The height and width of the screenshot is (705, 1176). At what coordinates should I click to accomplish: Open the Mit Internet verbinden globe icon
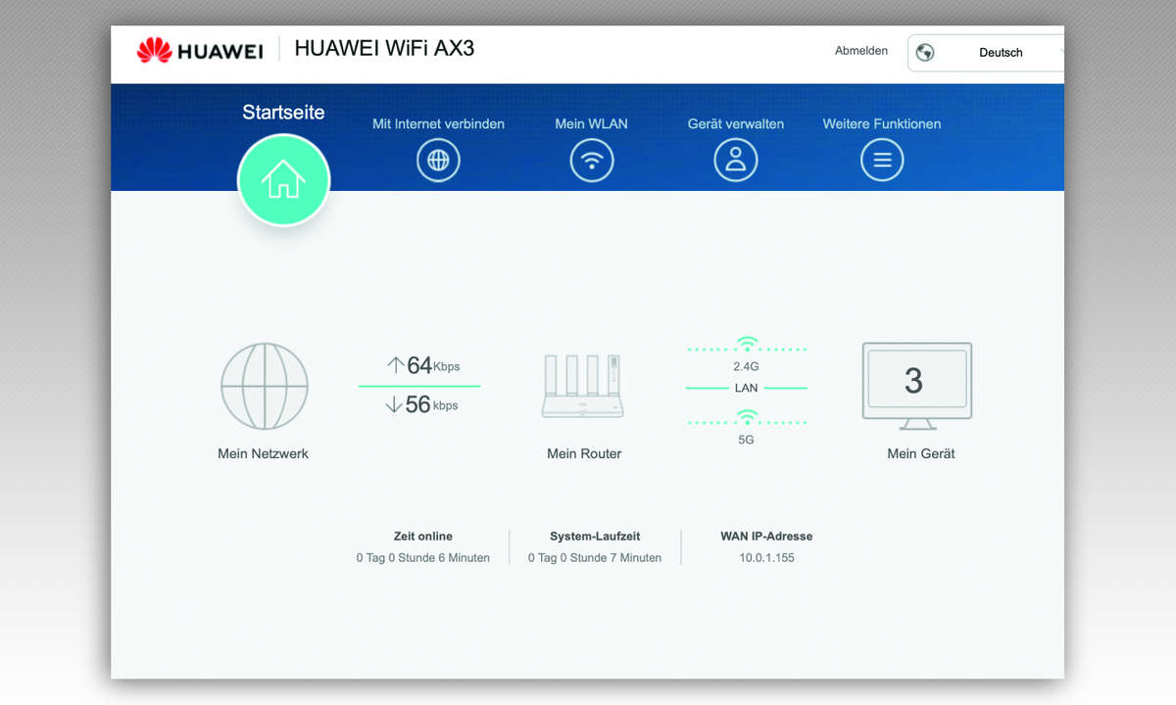pyautogui.click(x=438, y=160)
